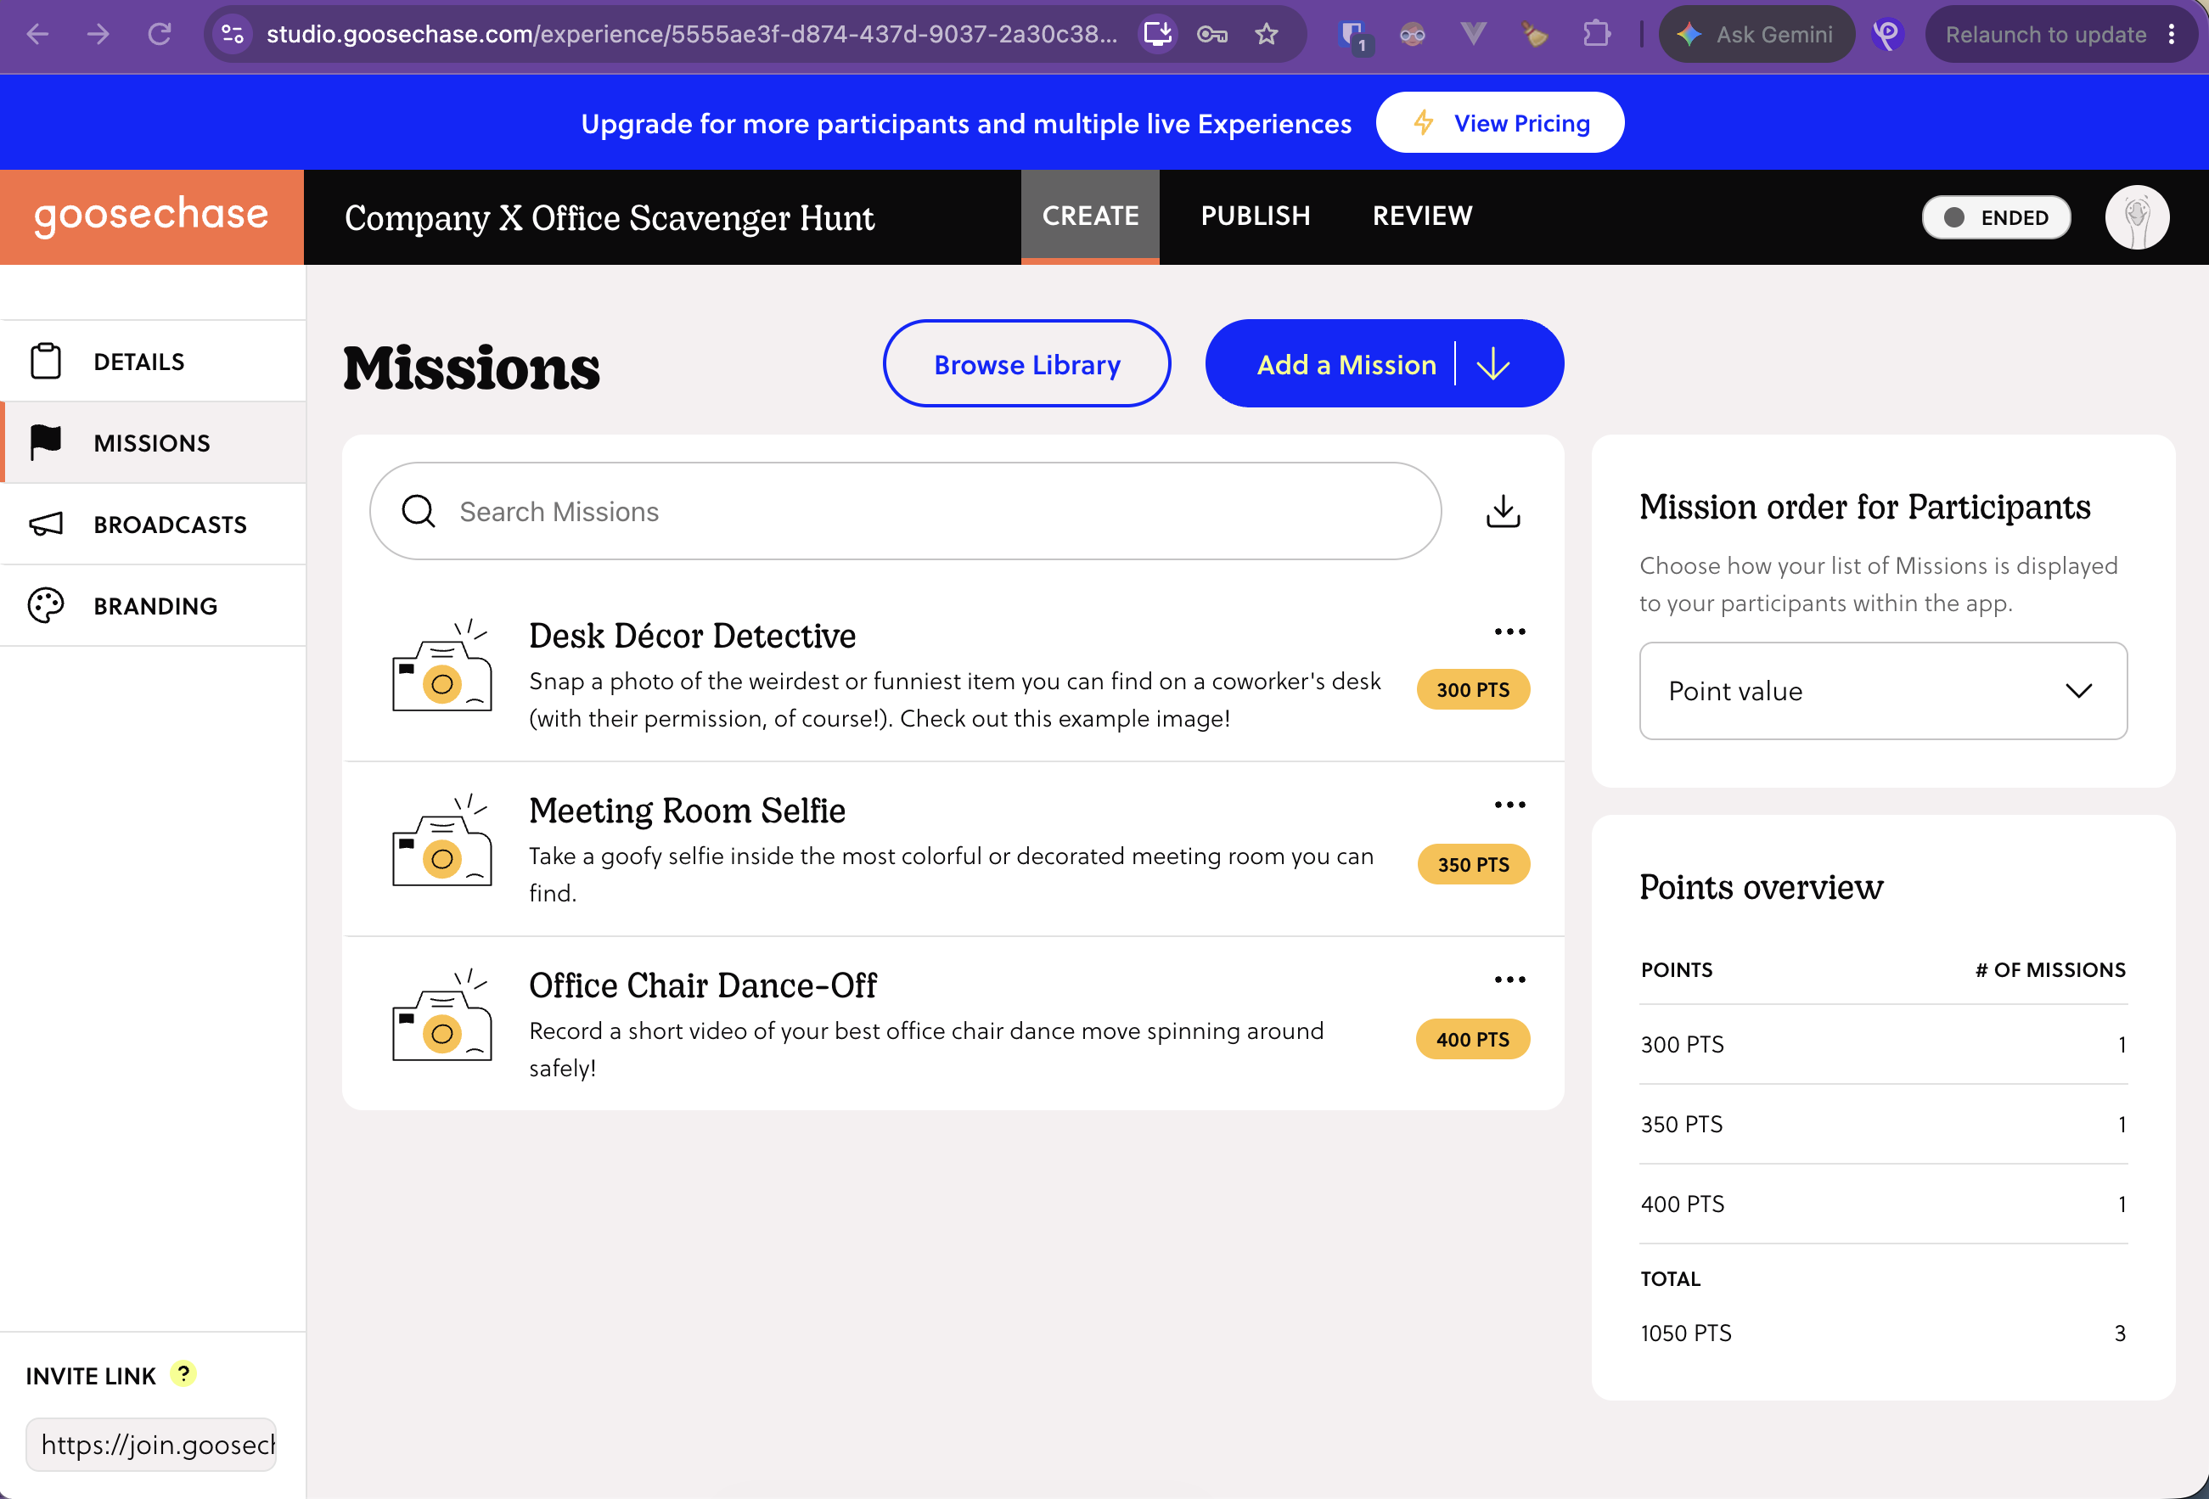
Task: Click the goosechase logo
Action: coord(151,216)
